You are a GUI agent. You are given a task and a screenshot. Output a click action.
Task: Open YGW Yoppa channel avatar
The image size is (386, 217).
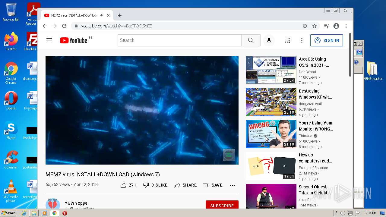[x=53, y=204]
